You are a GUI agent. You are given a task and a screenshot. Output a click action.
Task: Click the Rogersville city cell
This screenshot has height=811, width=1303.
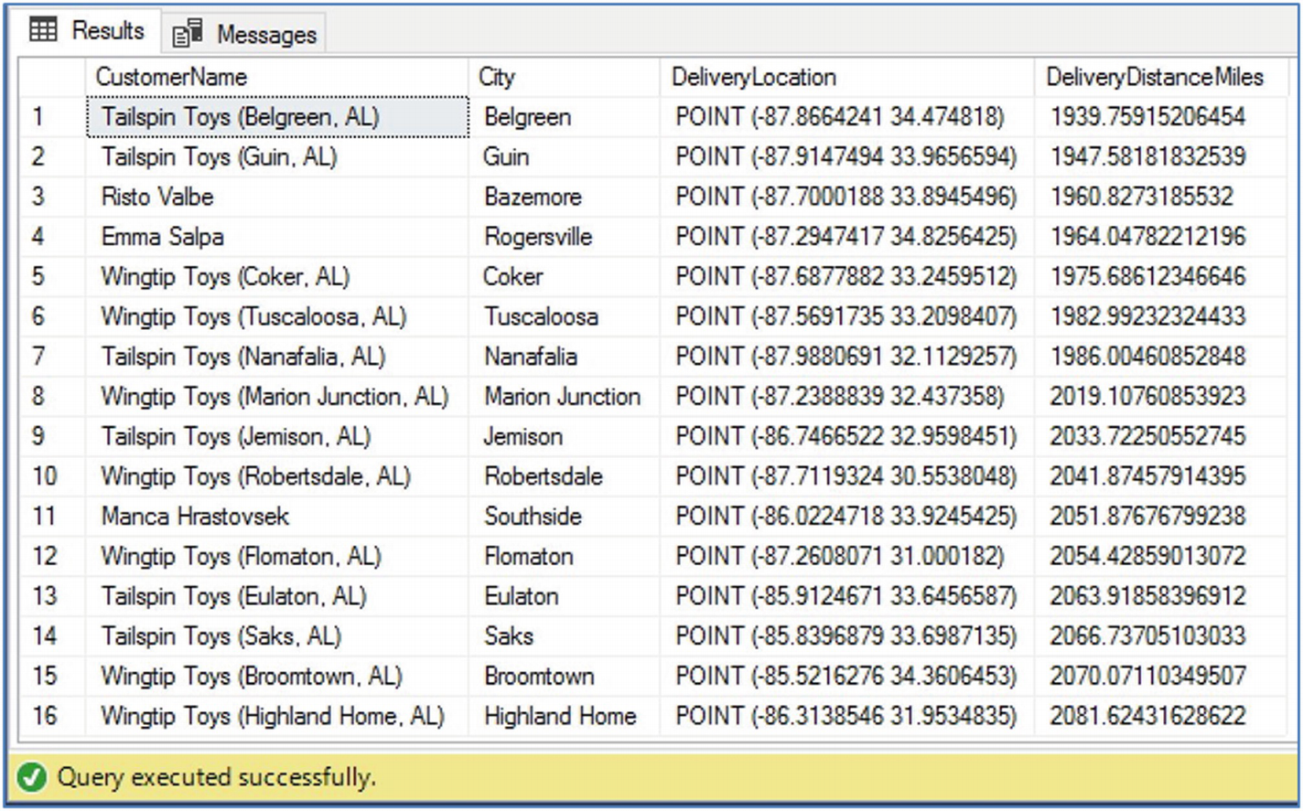coord(564,237)
